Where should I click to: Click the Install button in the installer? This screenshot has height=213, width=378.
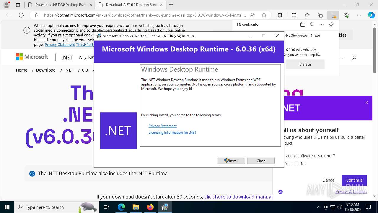point(231,161)
